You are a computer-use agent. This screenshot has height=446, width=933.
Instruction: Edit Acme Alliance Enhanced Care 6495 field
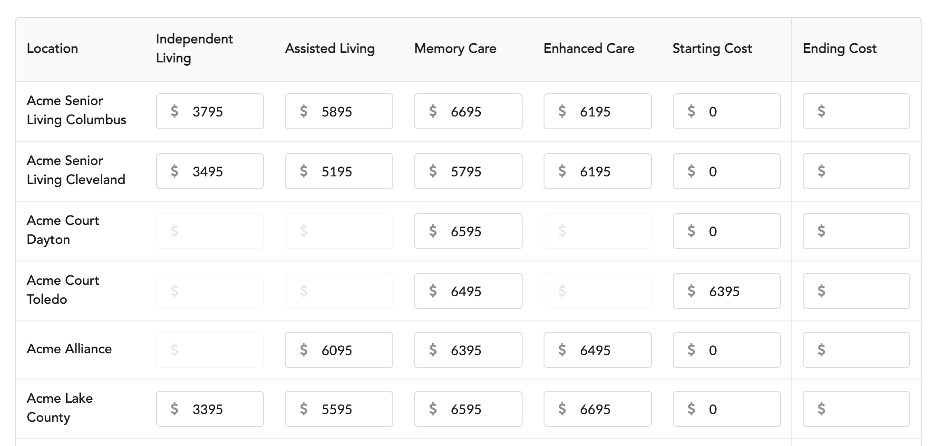(598, 350)
